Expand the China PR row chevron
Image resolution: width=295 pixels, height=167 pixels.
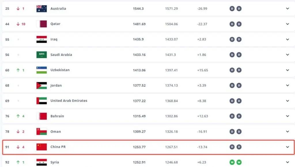287,147
